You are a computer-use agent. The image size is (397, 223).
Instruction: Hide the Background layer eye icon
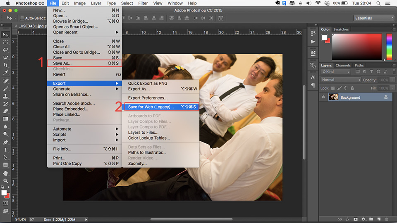323,97
